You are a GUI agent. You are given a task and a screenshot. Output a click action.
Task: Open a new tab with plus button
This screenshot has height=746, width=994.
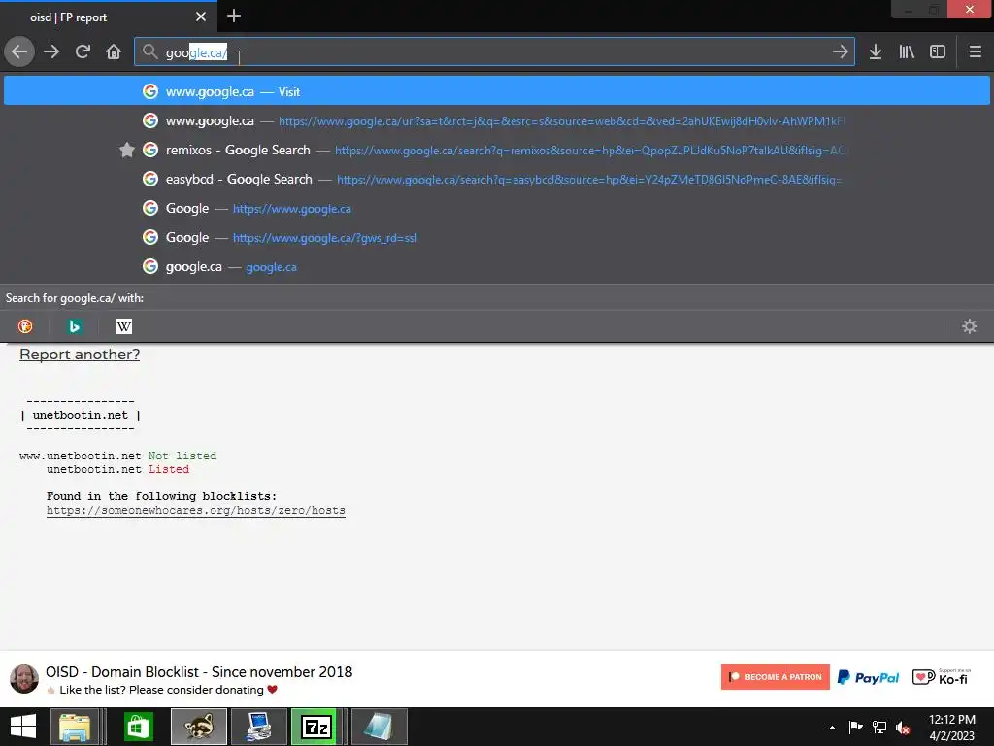[x=233, y=16]
